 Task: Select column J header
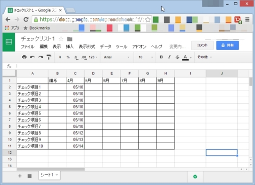pyautogui.click(x=222, y=74)
